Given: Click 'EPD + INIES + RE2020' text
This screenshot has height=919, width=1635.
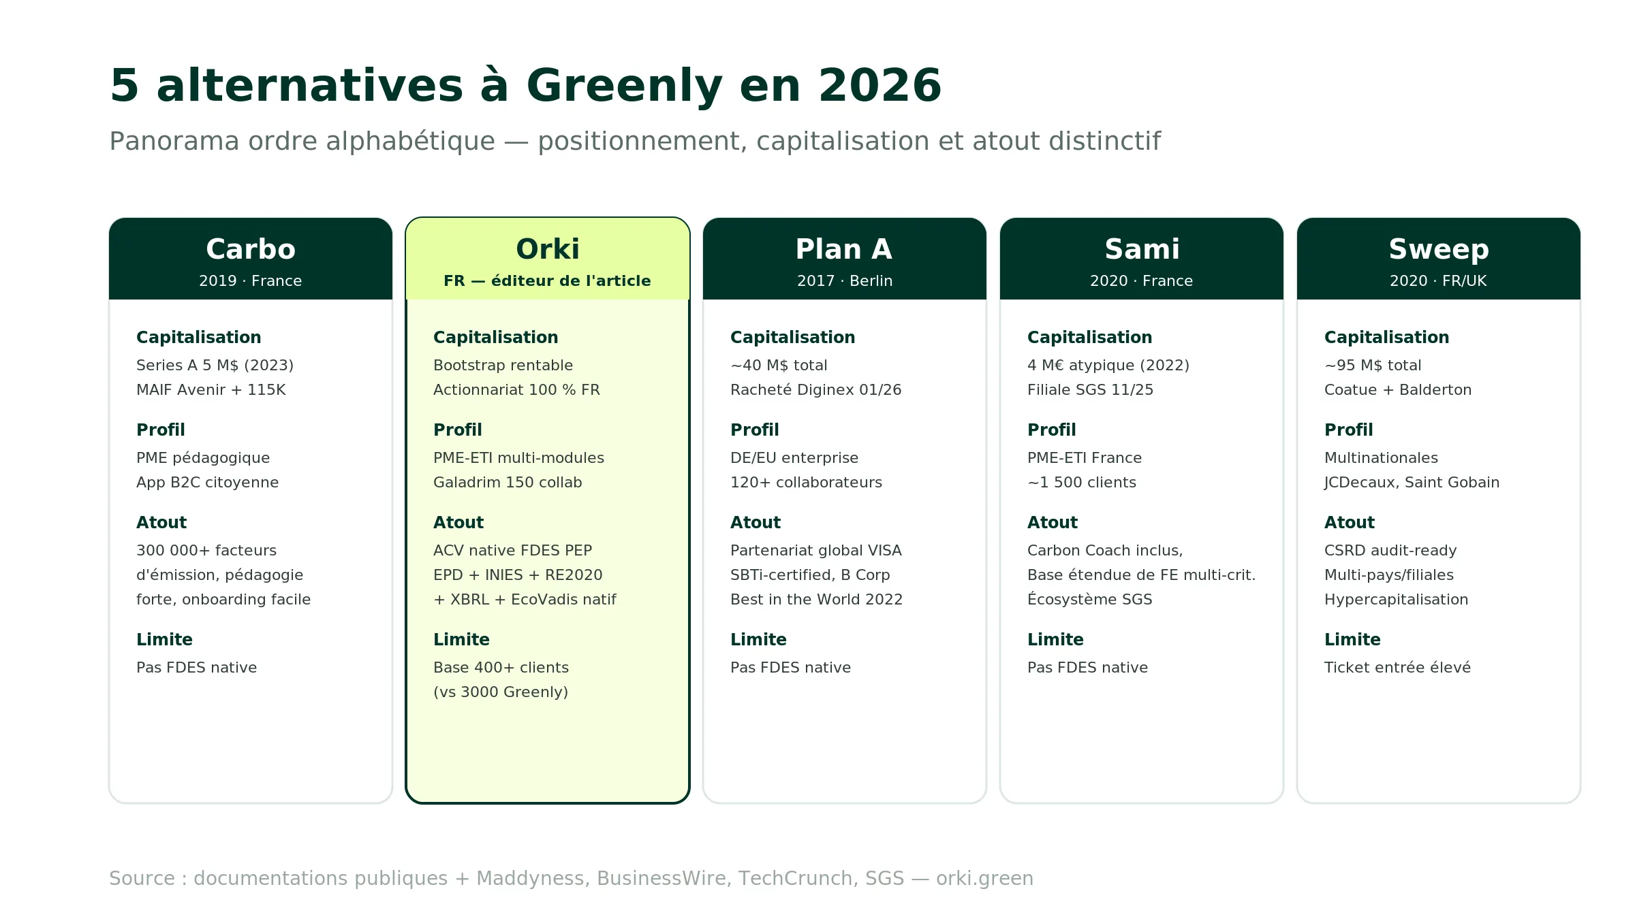Looking at the screenshot, I should [x=518, y=575].
